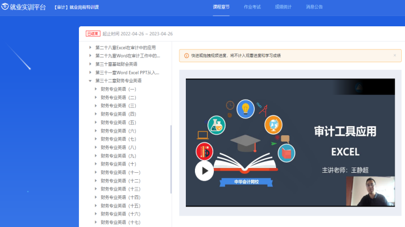Screen dimensions: 405x227
Task: Click the teacher webcam thumbnail in video
Action: pyautogui.click(x=371, y=191)
